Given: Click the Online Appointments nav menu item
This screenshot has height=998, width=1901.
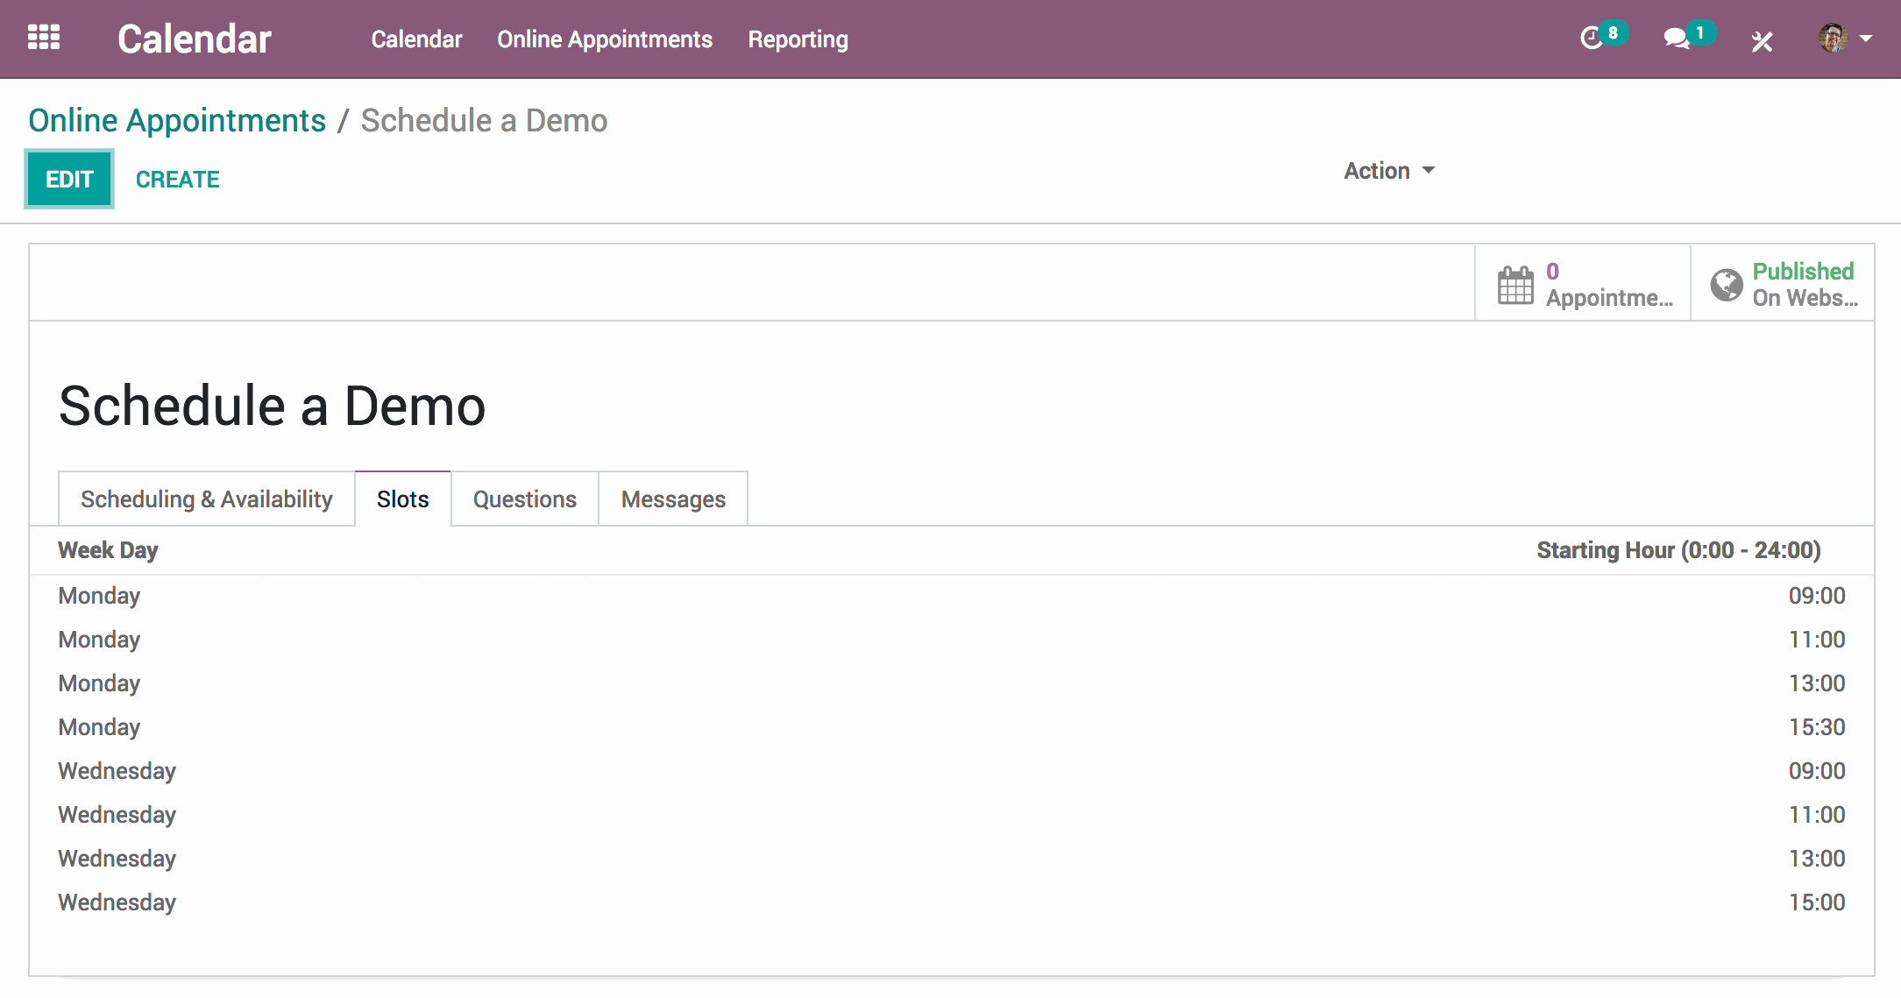Looking at the screenshot, I should pyautogui.click(x=606, y=38).
